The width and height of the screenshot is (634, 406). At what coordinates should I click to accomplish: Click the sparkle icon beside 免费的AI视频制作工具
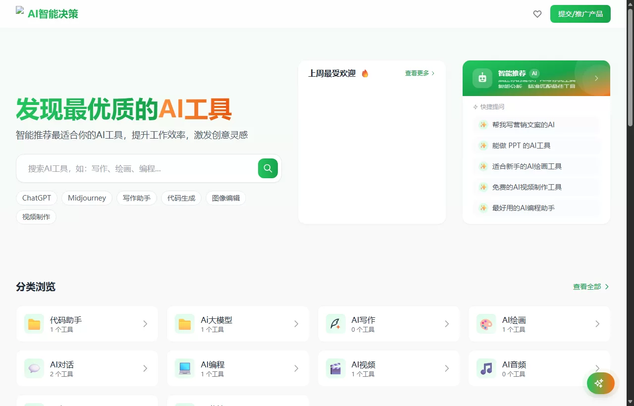pyautogui.click(x=483, y=187)
